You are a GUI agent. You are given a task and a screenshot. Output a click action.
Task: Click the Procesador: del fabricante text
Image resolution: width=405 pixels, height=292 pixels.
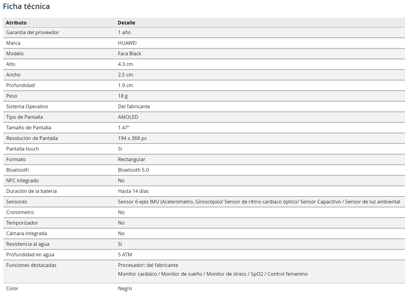point(148,265)
